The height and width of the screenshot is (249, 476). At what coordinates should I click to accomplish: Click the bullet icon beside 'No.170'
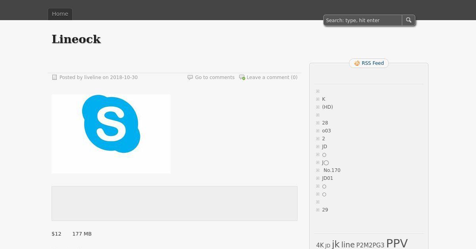point(318,170)
